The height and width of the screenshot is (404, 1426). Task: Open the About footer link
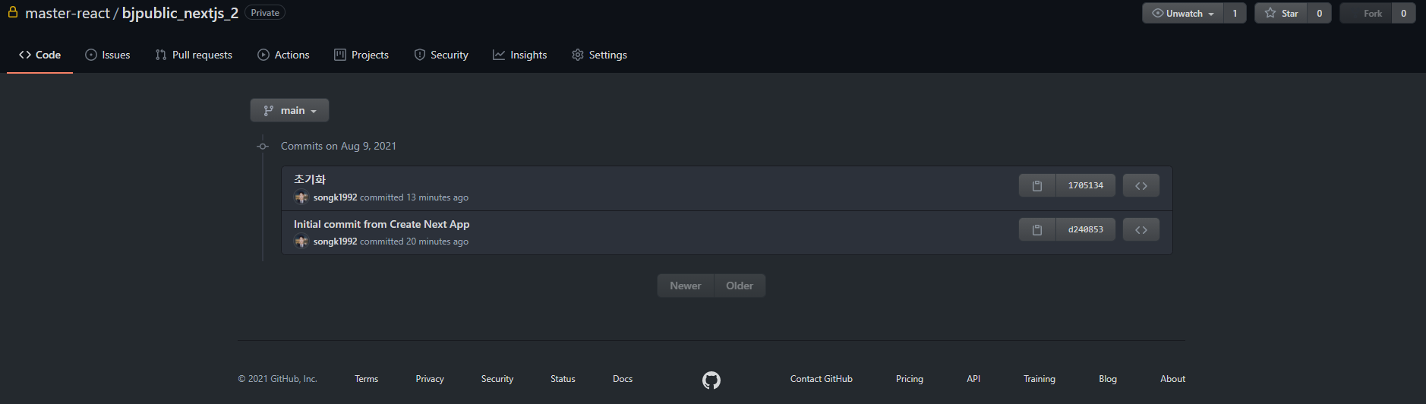(x=1172, y=379)
